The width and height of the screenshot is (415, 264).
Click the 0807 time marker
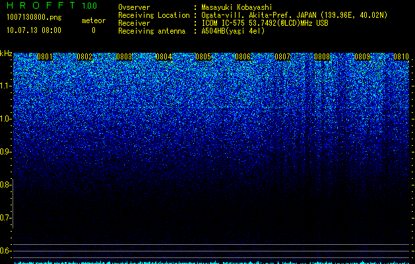pos(282,57)
